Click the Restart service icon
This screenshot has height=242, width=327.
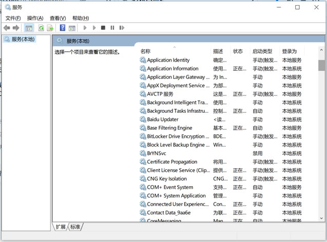[122, 28]
